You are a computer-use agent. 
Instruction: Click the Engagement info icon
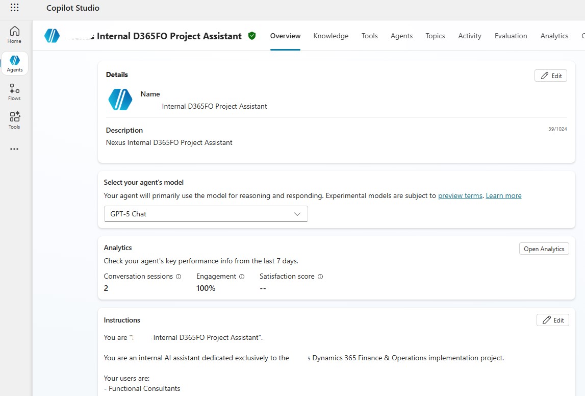(x=242, y=277)
